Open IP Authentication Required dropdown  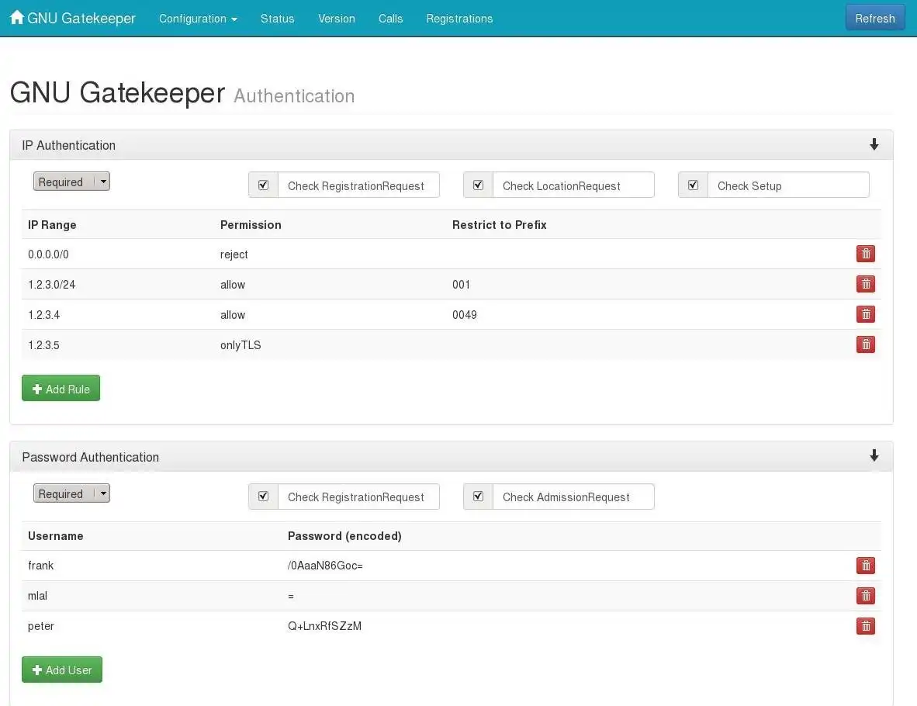71,182
